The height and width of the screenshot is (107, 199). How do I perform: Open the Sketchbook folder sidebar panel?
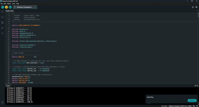(2, 12)
